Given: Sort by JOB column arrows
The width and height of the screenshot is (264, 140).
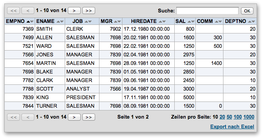Looking at the screenshot, I should coord(88,21).
